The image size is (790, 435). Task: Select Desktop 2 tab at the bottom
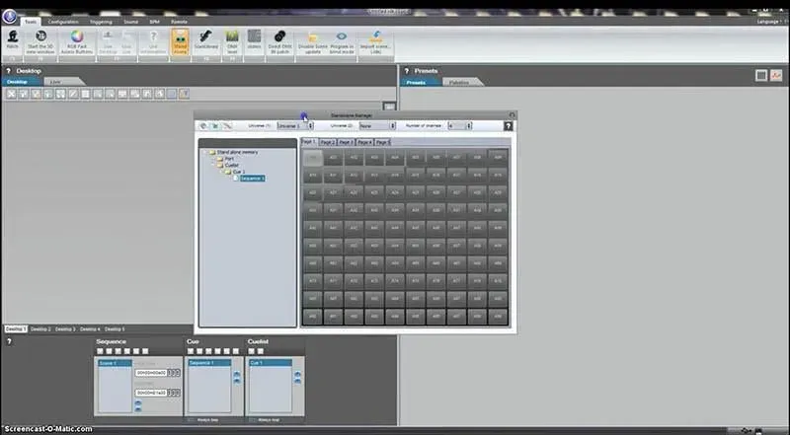pos(39,328)
